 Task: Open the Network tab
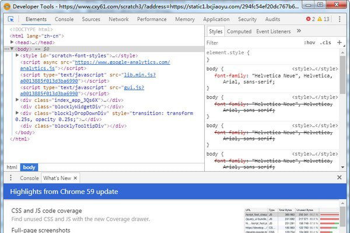tap(118, 19)
